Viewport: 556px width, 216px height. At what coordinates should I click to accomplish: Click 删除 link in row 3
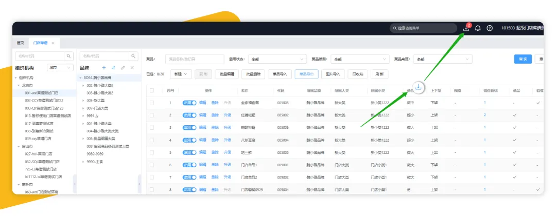pos(215,128)
